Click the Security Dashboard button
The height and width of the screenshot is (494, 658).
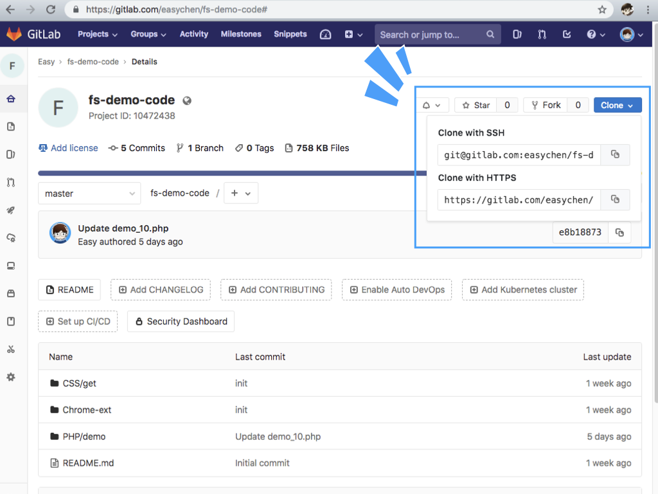181,322
